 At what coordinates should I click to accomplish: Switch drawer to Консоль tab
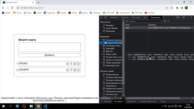(108, 101)
